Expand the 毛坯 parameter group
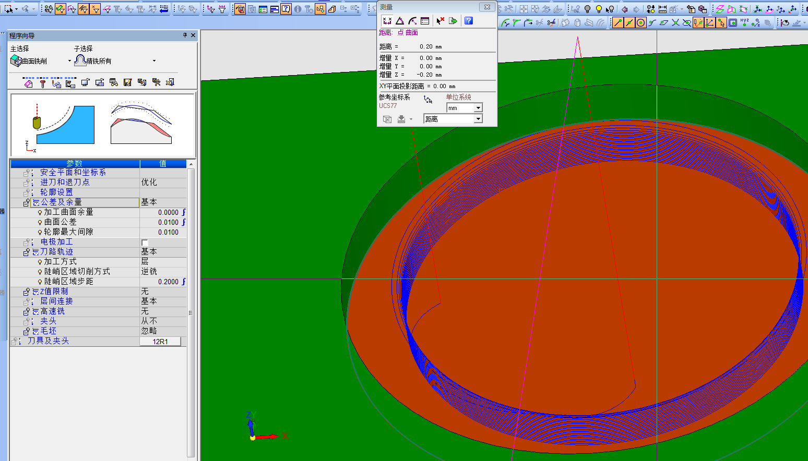 [26, 332]
